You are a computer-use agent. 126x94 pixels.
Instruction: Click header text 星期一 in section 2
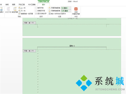click(x=72, y=46)
